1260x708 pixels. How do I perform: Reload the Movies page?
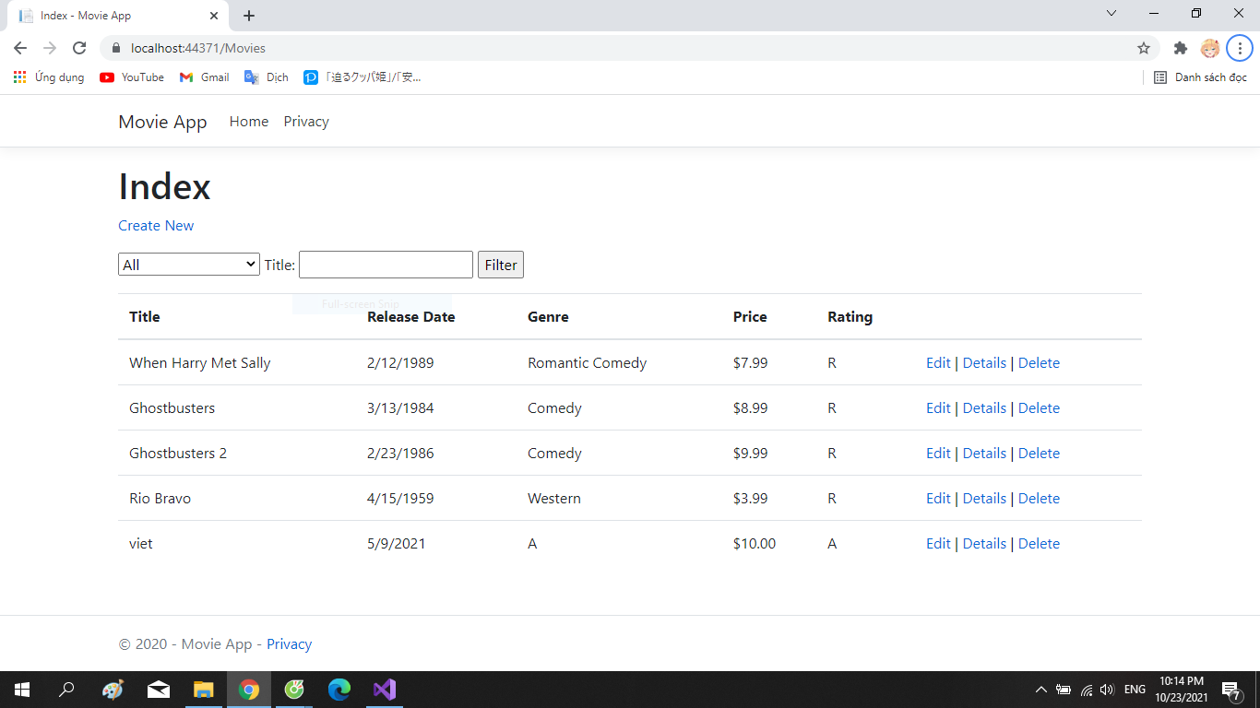[79, 48]
